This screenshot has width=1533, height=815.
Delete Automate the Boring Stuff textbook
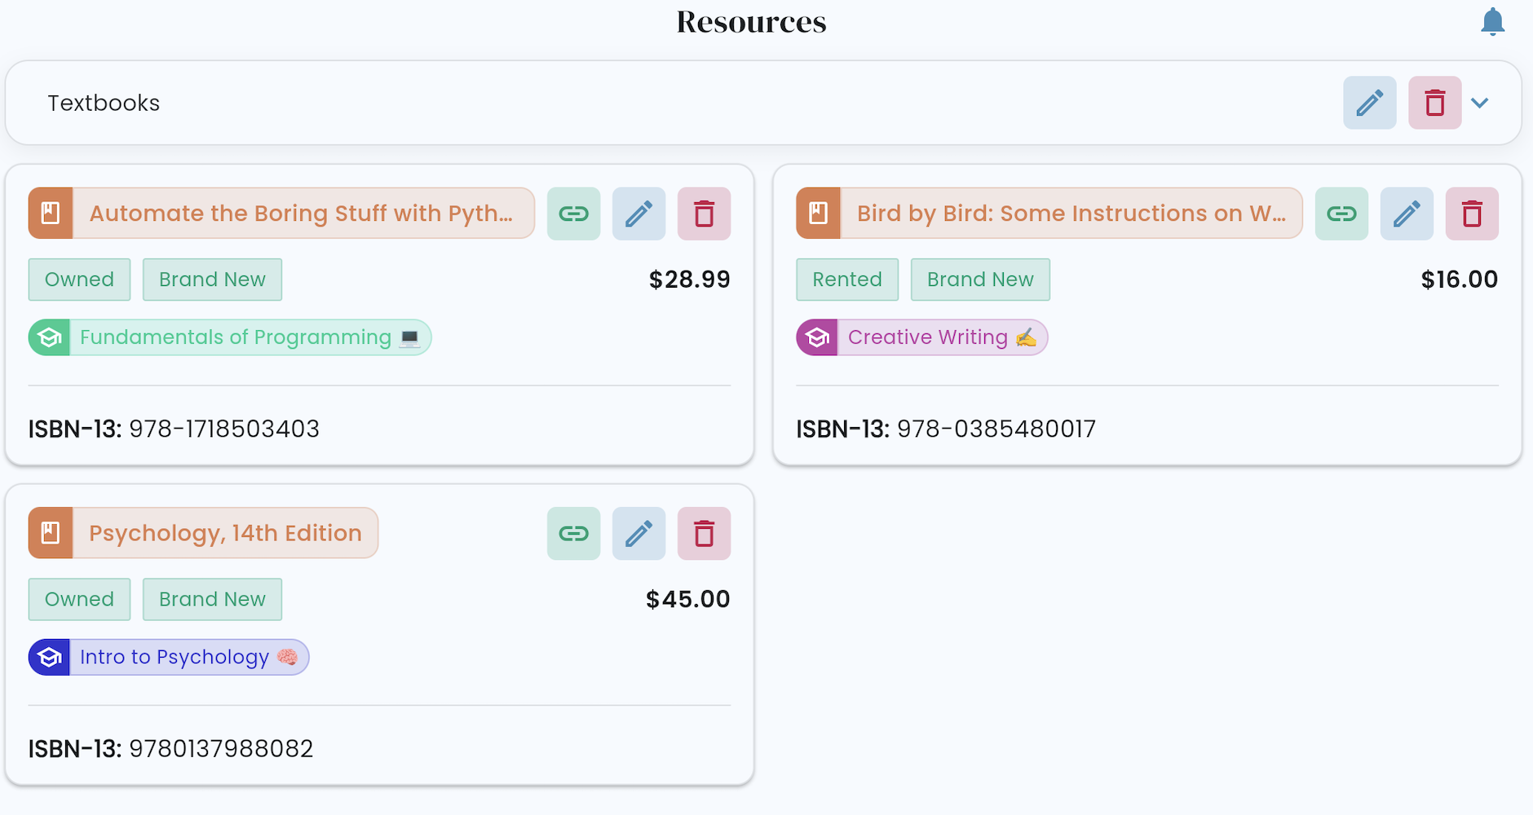point(704,214)
